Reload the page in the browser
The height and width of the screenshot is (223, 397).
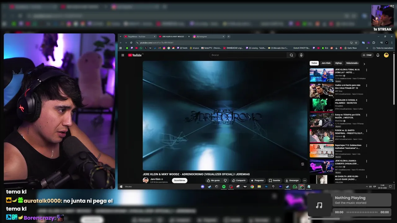131,43
